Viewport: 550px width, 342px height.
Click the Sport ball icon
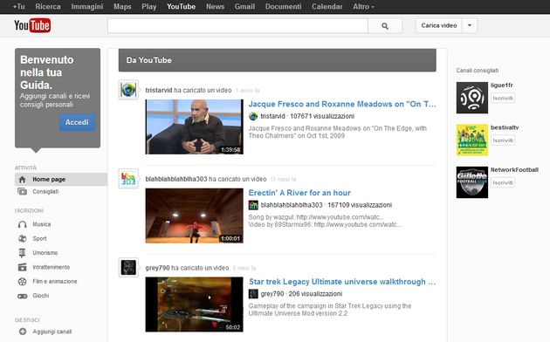(22, 239)
